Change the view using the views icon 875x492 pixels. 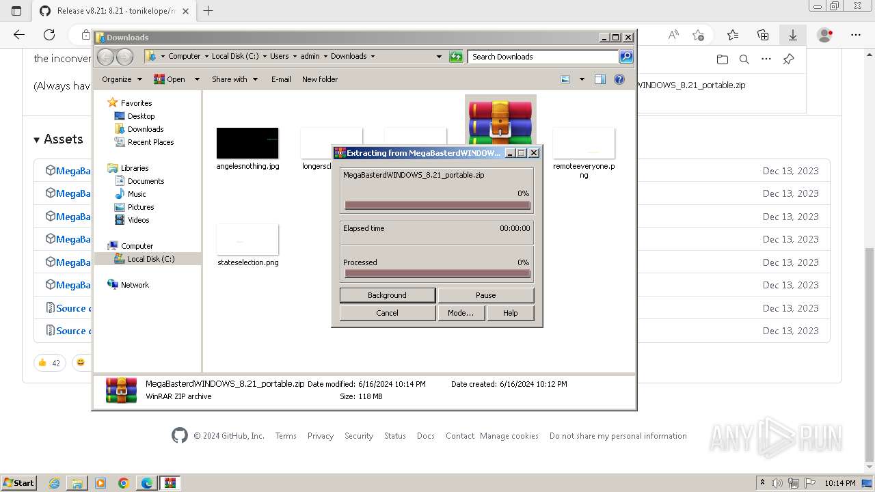(565, 79)
